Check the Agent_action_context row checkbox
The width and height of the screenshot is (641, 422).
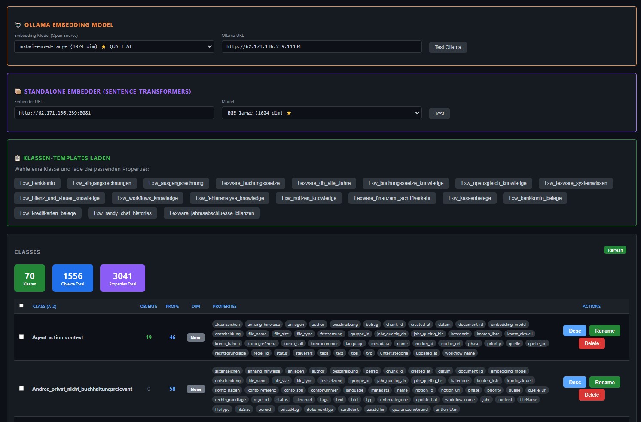point(21,337)
